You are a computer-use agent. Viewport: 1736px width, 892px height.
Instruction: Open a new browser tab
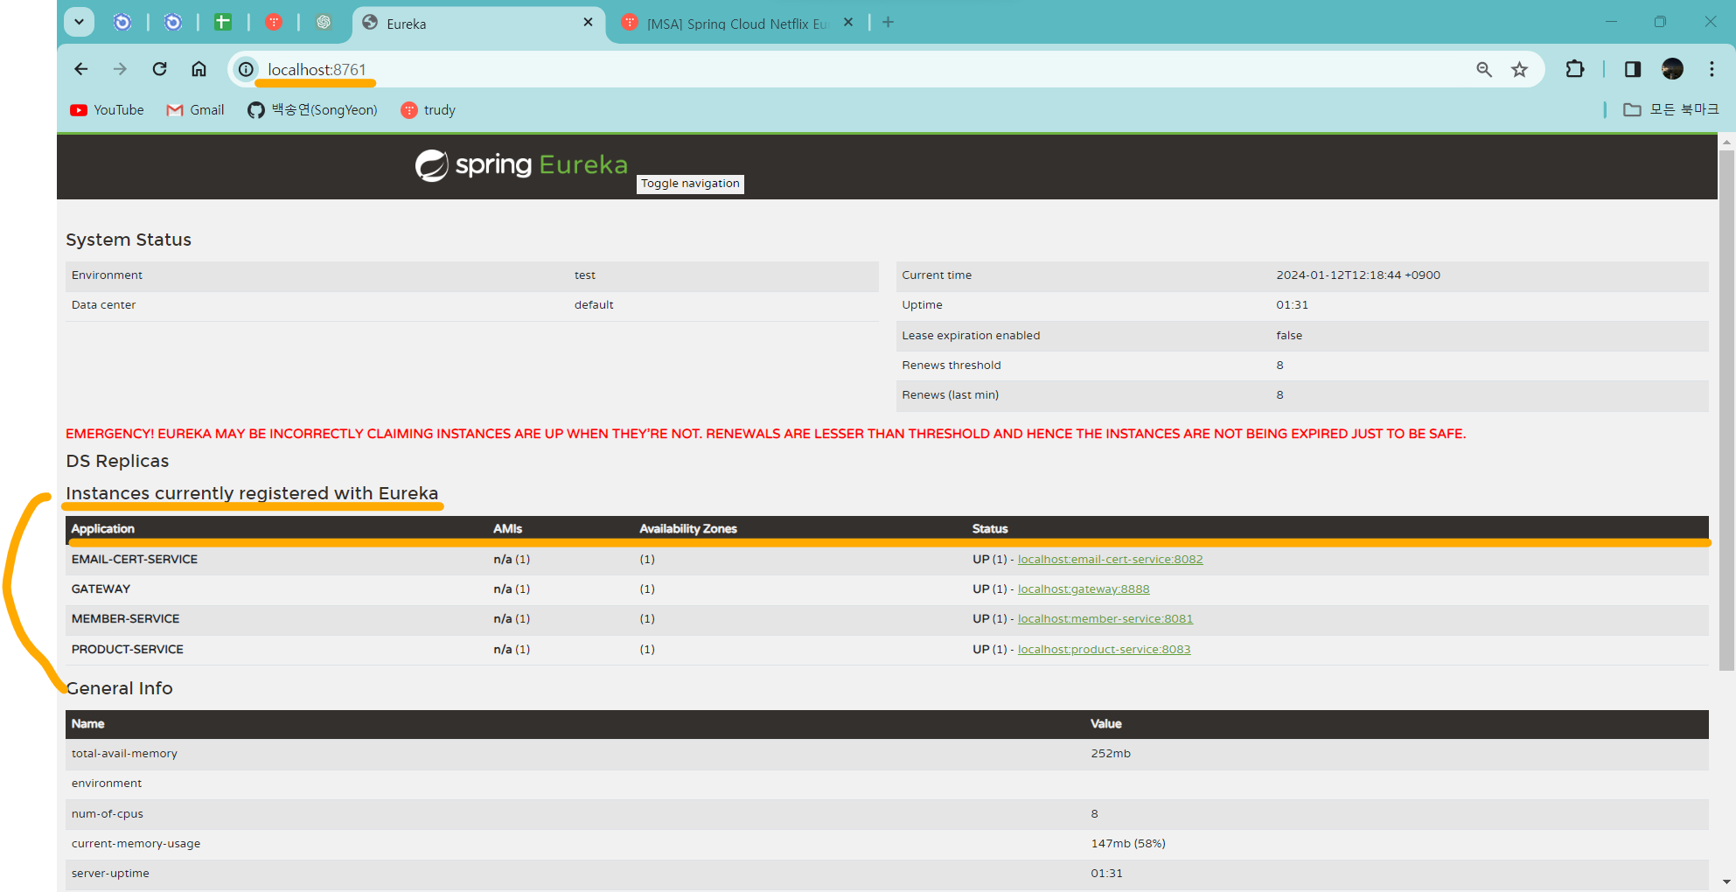(x=888, y=23)
